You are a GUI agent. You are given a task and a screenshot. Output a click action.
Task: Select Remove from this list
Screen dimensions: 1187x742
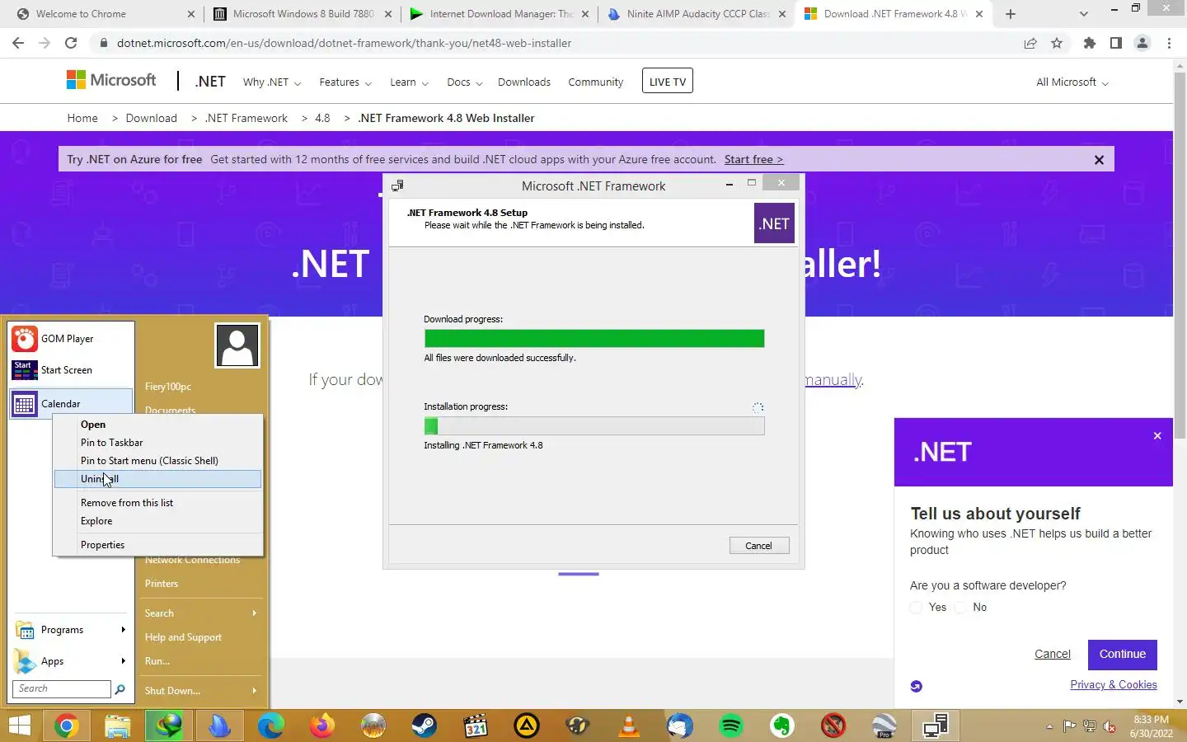pyautogui.click(x=157, y=503)
